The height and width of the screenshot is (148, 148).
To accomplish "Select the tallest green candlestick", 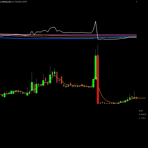I will 96,67.
